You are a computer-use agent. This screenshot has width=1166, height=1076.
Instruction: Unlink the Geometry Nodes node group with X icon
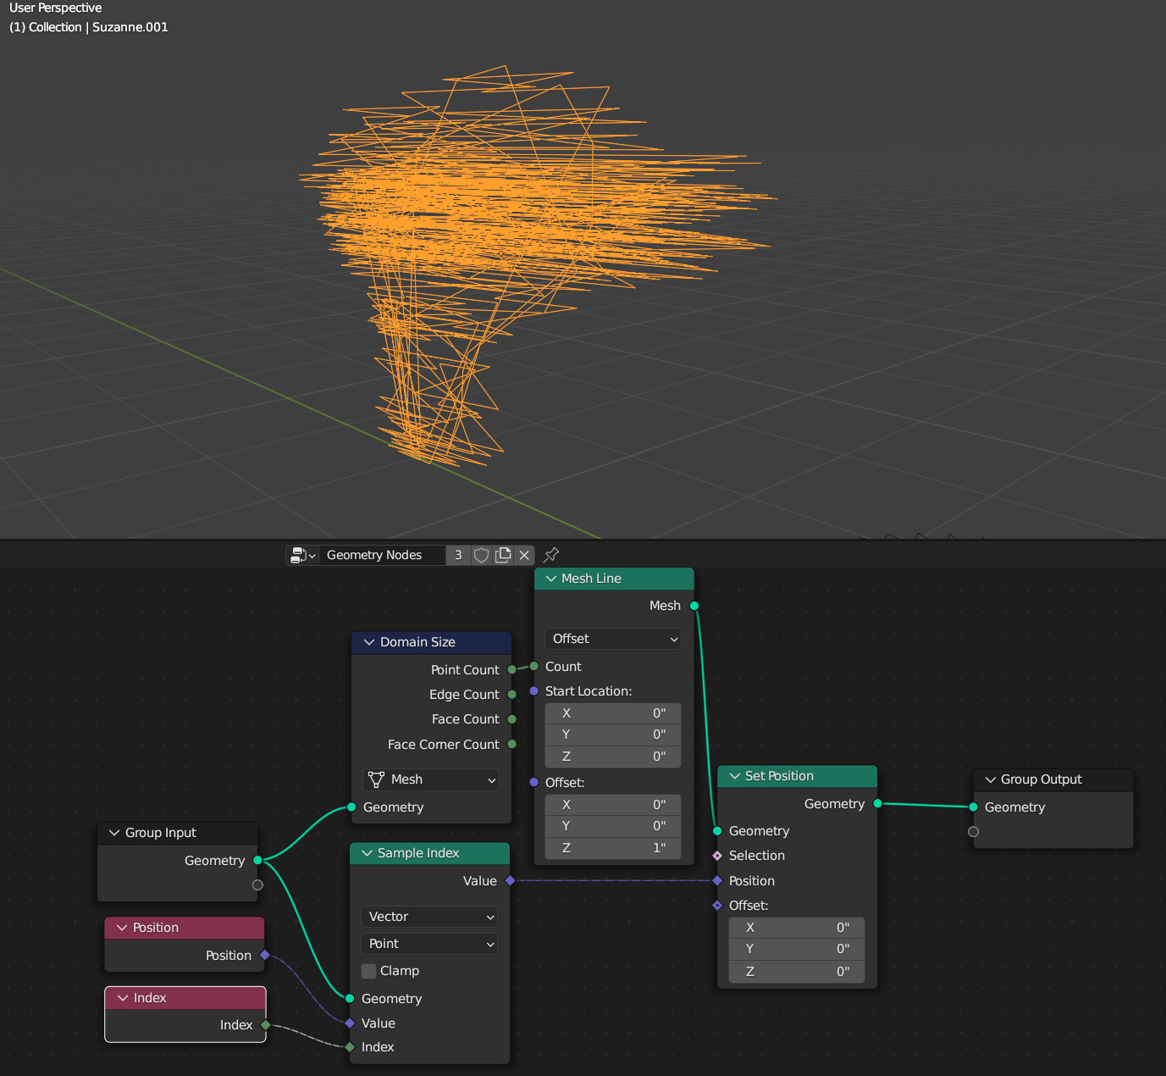pos(523,554)
